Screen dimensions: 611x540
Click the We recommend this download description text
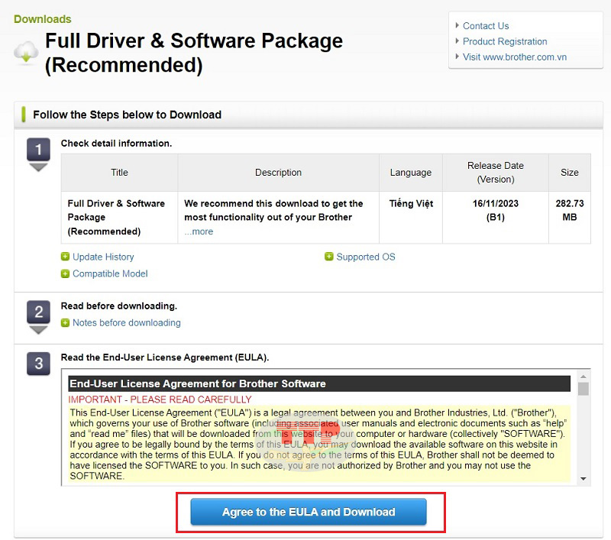(273, 210)
